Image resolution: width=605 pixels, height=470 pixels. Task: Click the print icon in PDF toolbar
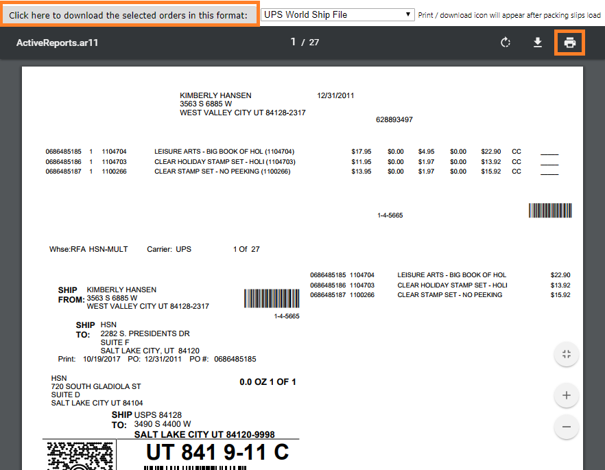pos(569,43)
